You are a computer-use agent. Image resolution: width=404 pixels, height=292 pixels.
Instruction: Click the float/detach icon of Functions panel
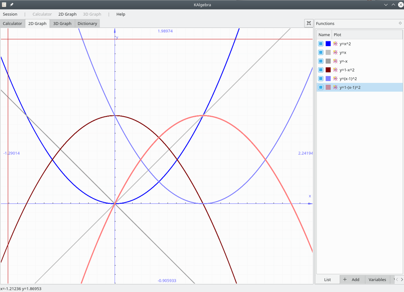click(400, 23)
